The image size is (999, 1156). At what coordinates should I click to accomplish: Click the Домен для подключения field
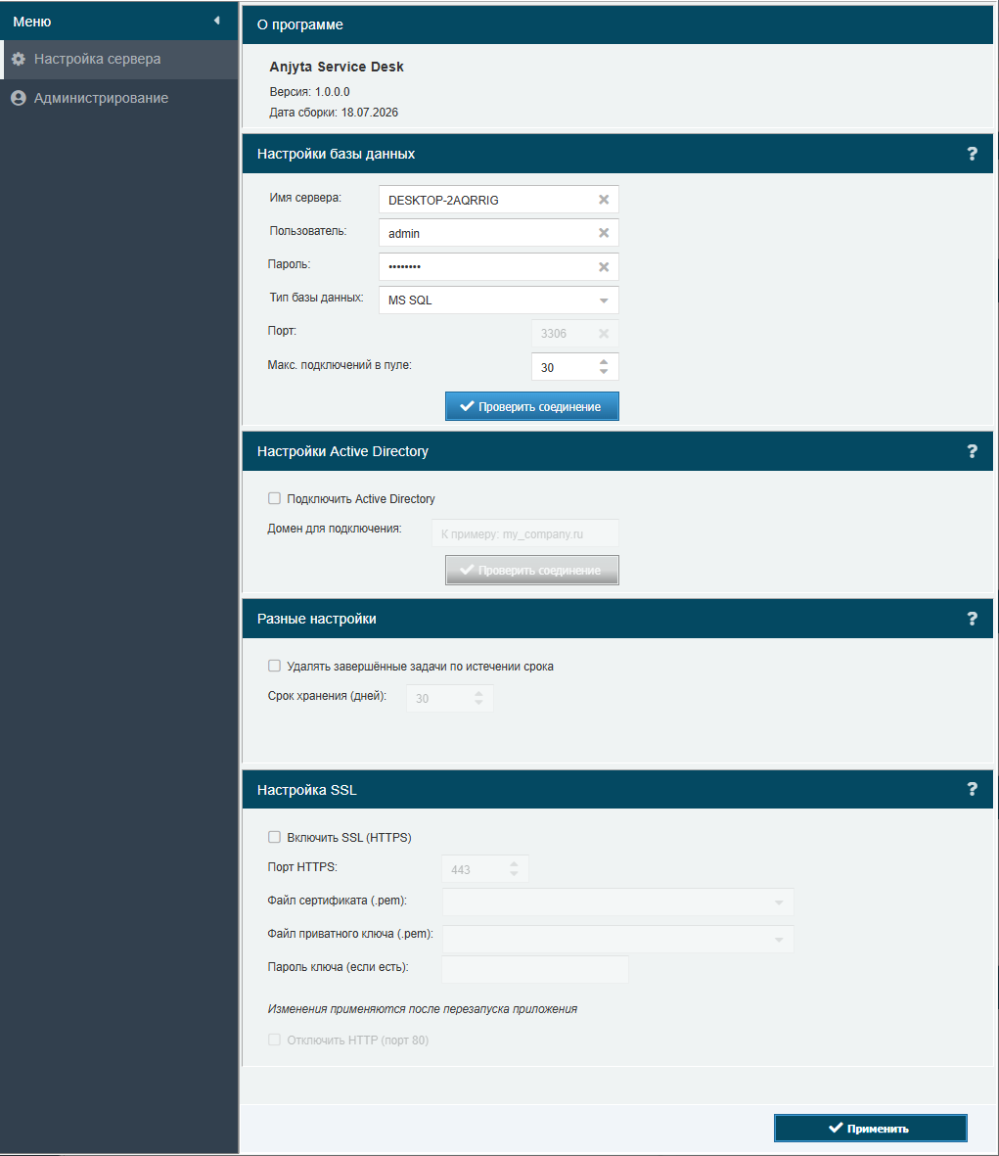(524, 533)
